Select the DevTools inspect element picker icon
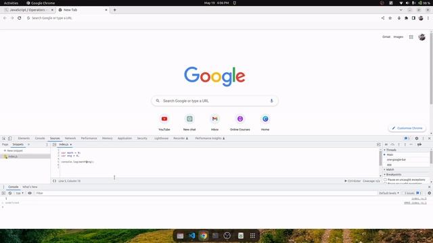Screen dimensions: 433x243 click(x=4, y=138)
